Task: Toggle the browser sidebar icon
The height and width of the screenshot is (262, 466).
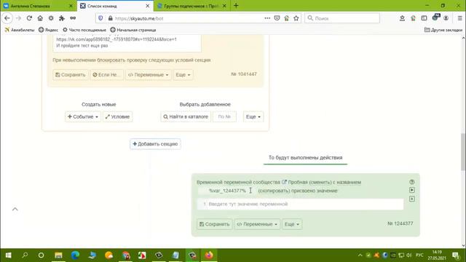Action: point(424,18)
